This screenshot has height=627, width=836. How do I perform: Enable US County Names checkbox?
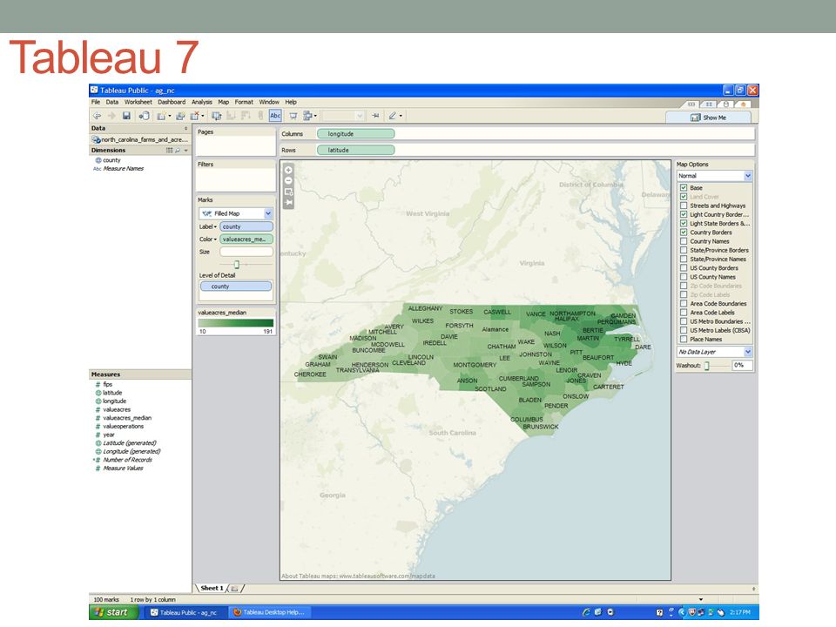pyautogui.click(x=684, y=277)
